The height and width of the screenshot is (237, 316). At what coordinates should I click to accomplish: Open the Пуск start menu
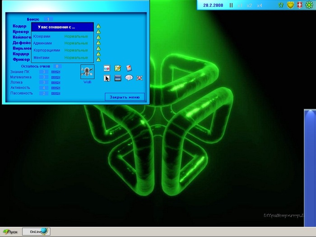(x=10, y=232)
